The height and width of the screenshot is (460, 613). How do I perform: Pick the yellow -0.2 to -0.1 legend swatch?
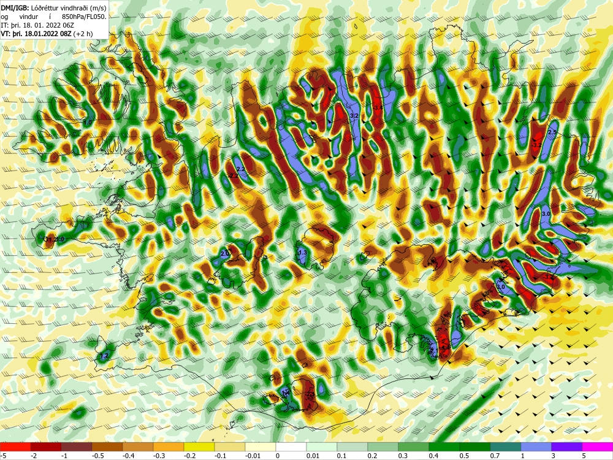click(199, 447)
